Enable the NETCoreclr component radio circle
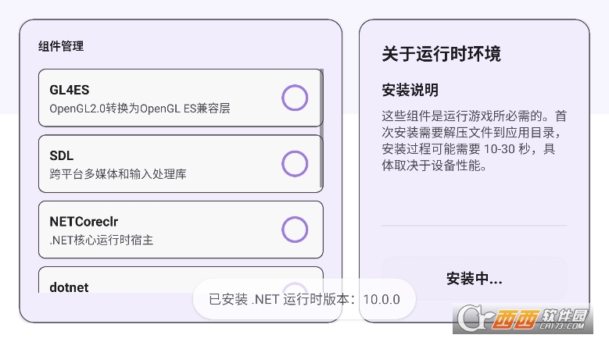This screenshot has width=609, height=342. [x=295, y=230]
